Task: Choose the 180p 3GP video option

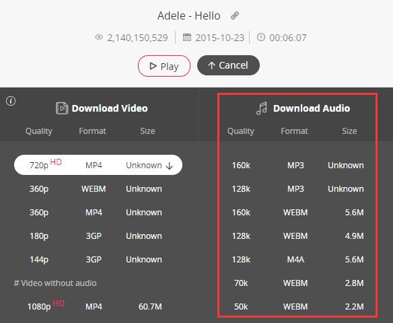Action: point(98,236)
